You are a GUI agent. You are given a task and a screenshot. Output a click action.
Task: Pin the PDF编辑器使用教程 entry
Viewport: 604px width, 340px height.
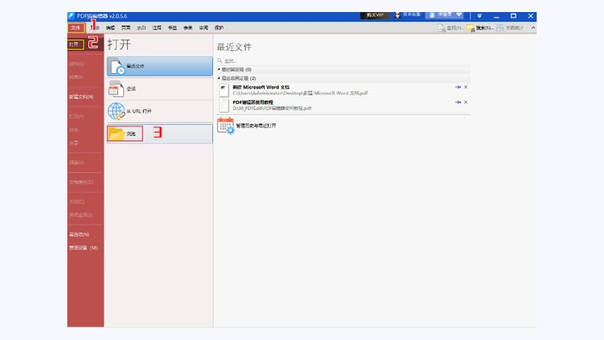click(458, 102)
